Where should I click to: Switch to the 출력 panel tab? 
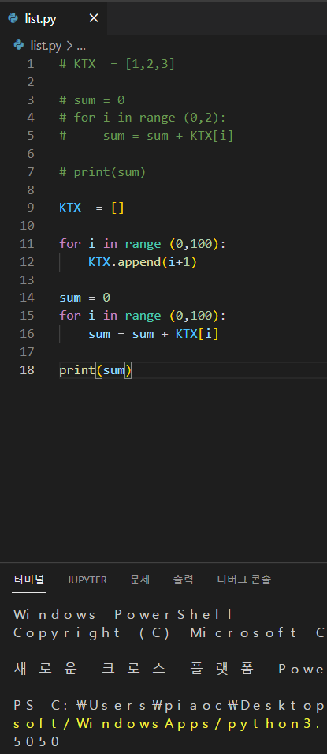tap(183, 580)
